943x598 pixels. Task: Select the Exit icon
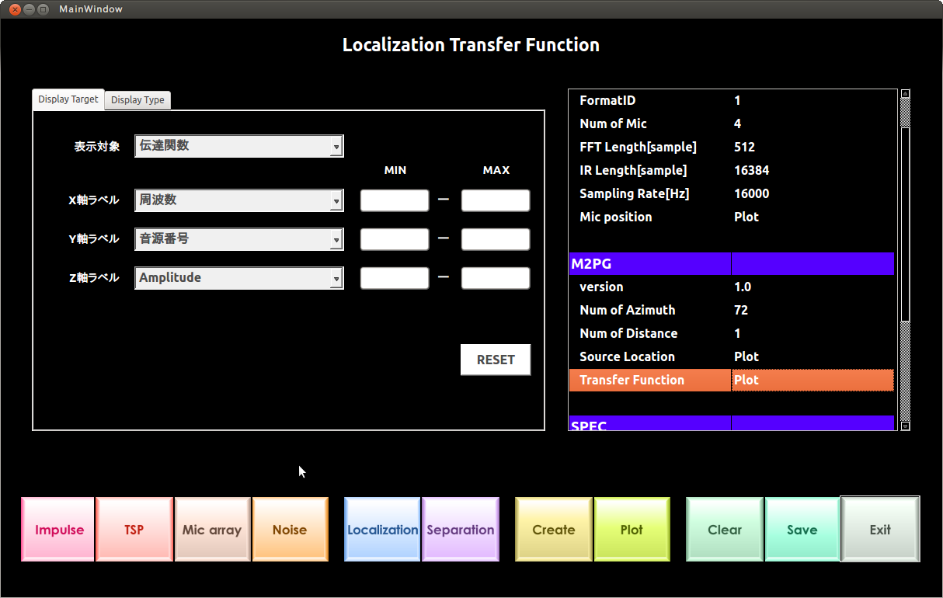(x=879, y=529)
